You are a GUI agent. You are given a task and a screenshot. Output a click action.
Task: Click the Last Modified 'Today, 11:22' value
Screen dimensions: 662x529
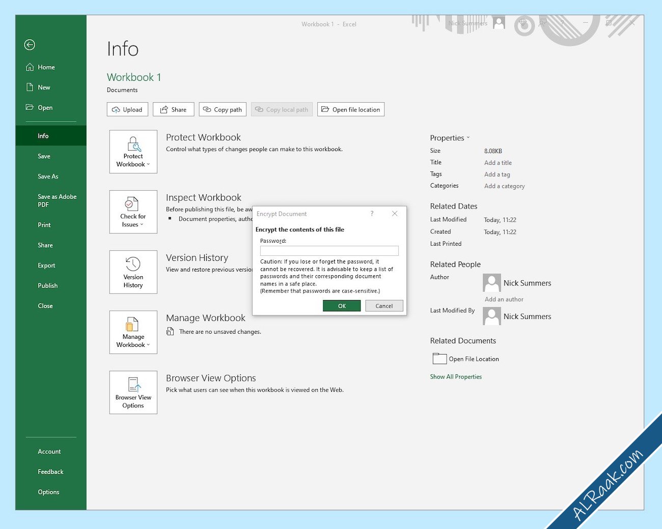tap(500, 220)
